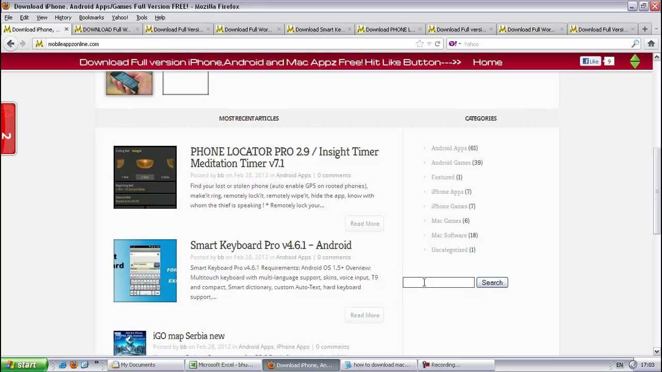Image resolution: width=662 pixels, height=372 pixels.
Task: Select the Mac Software category
Action: point(449,235)
